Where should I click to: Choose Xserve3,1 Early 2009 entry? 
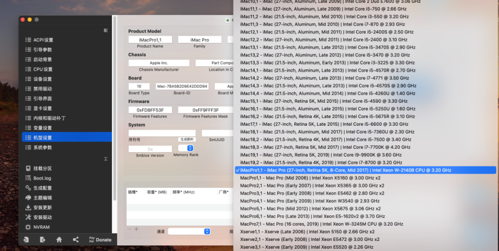click(365, 247)
